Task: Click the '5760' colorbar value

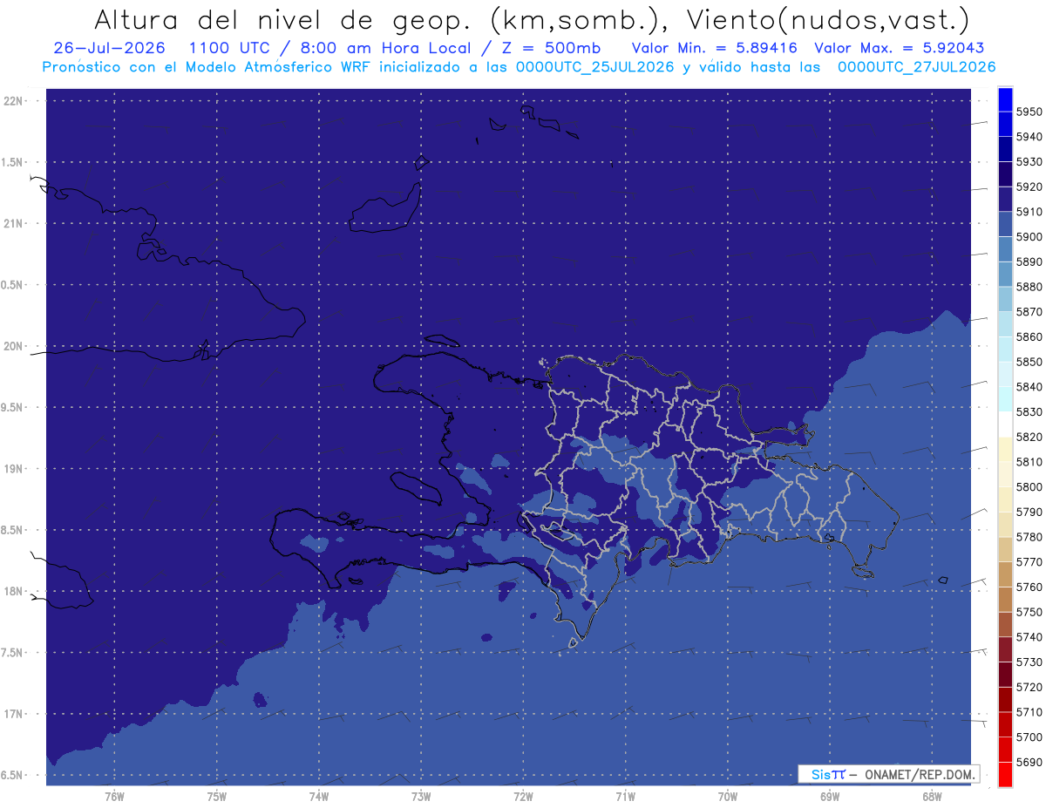Action: point(1029,587)
